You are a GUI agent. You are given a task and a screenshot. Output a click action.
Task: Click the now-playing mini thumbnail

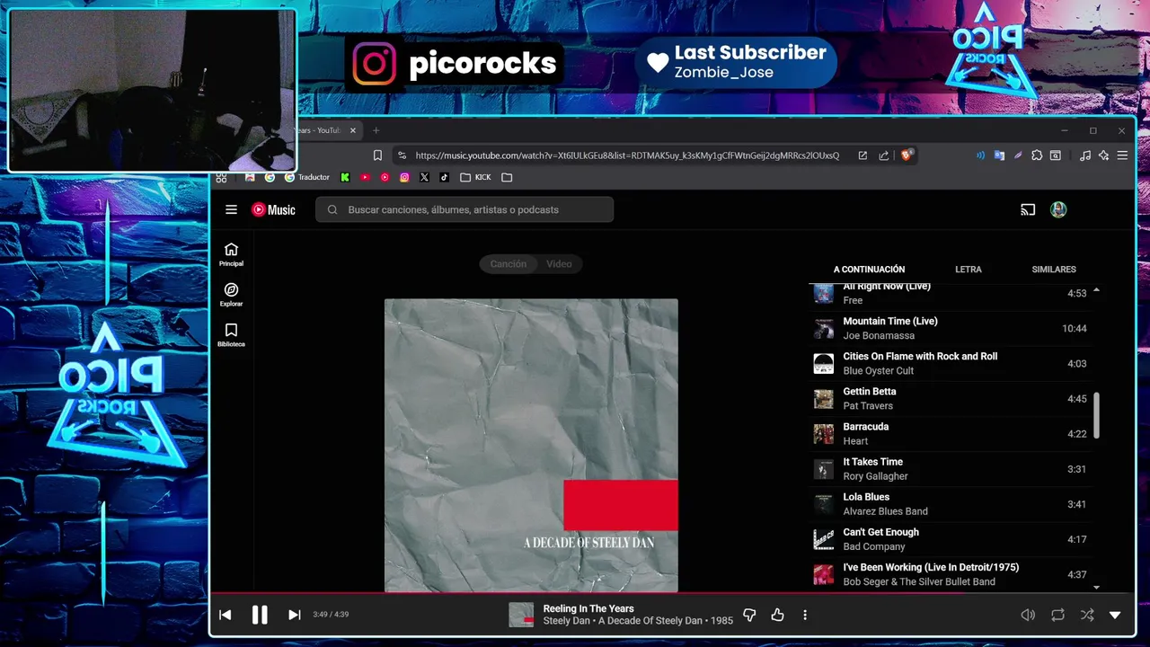point(521,615)
